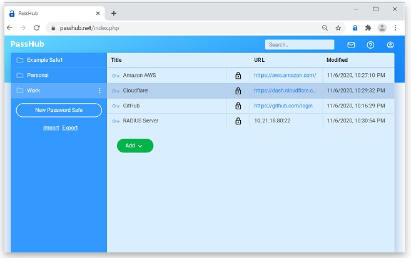The image size is (411, 258).
Task: Open the github.com/login URL link
Action: pyautogui.click(x=283, y=106)
